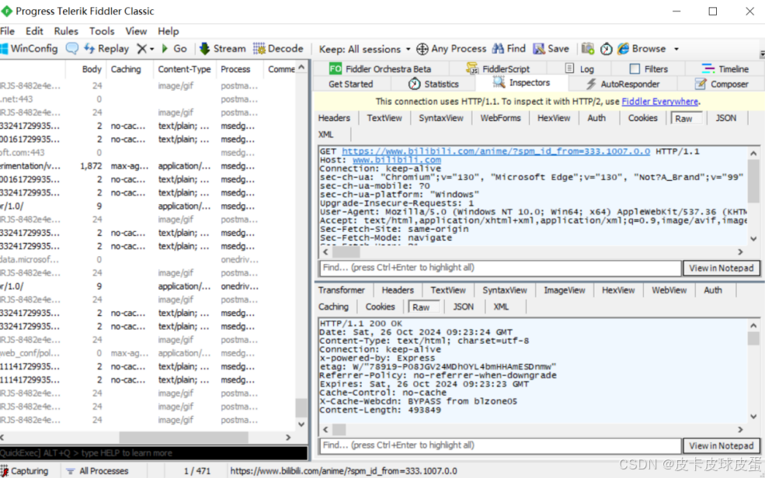
Task: Click Go to resume breakpoints
Action: click(174, 49)
